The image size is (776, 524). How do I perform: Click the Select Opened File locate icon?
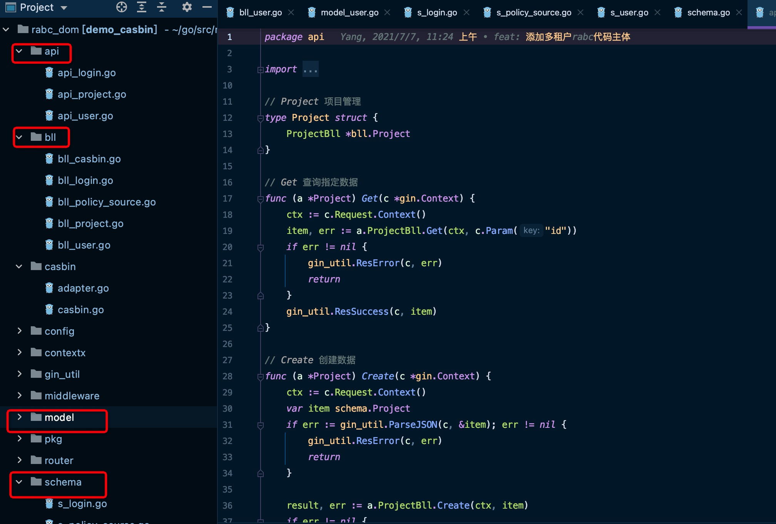(122, 7)
